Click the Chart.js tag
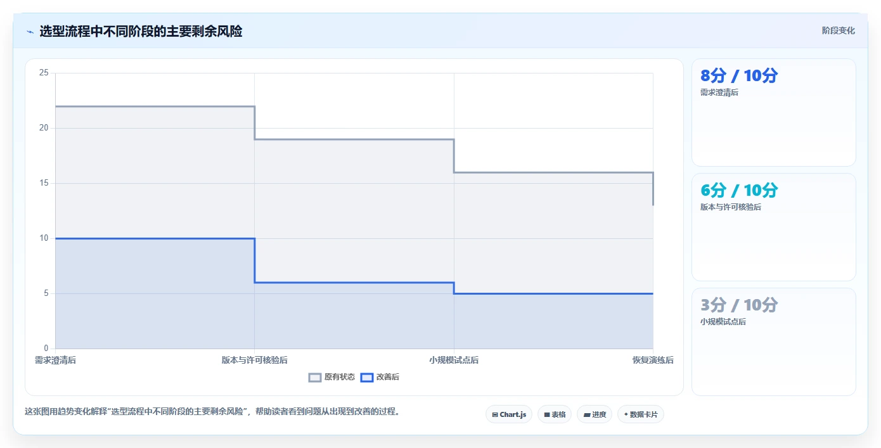The width and height of the screenshot is (881, 448). (509, 414)
